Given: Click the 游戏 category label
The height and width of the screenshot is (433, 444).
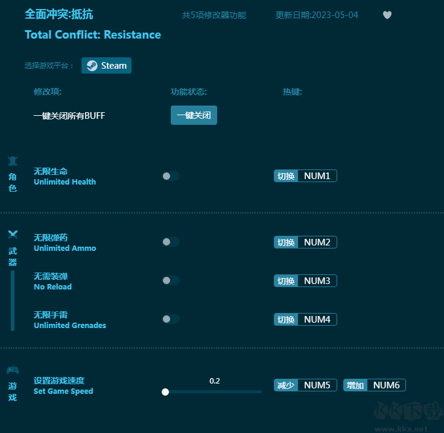Looking at the screenshot, I should (13, 391).
